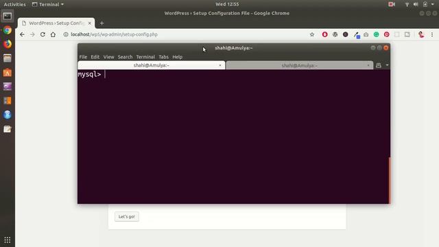
Task: Focus the mysql> prompt line
Action: click(233, 74)
